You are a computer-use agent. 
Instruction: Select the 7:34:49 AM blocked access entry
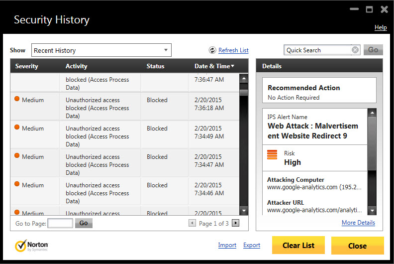tap(124, 135)
